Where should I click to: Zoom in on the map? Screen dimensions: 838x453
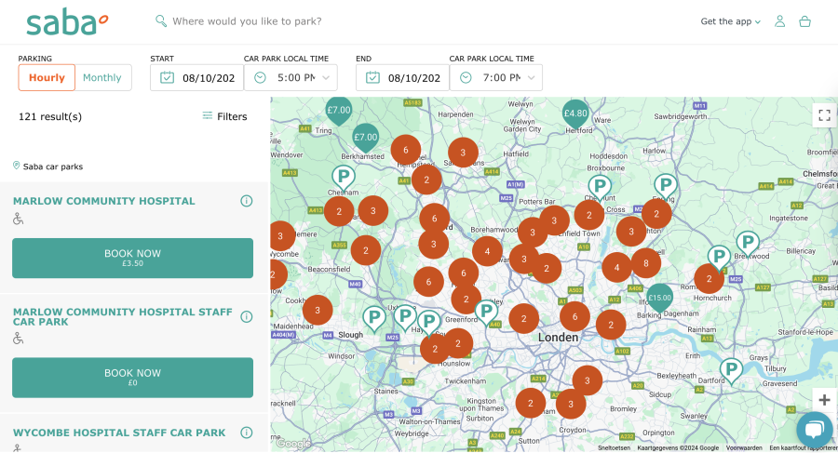(x=824, y=400)
